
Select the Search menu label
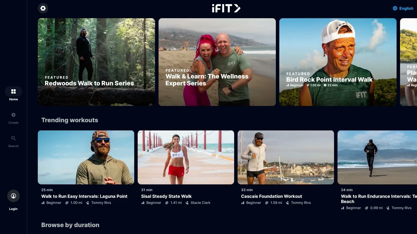point(13,146)
